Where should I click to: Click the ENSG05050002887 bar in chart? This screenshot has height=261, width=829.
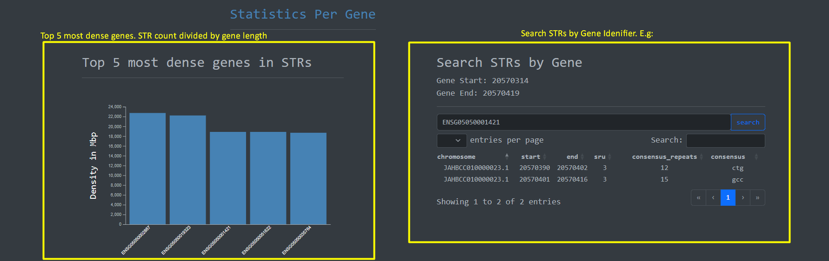point(147,169)
